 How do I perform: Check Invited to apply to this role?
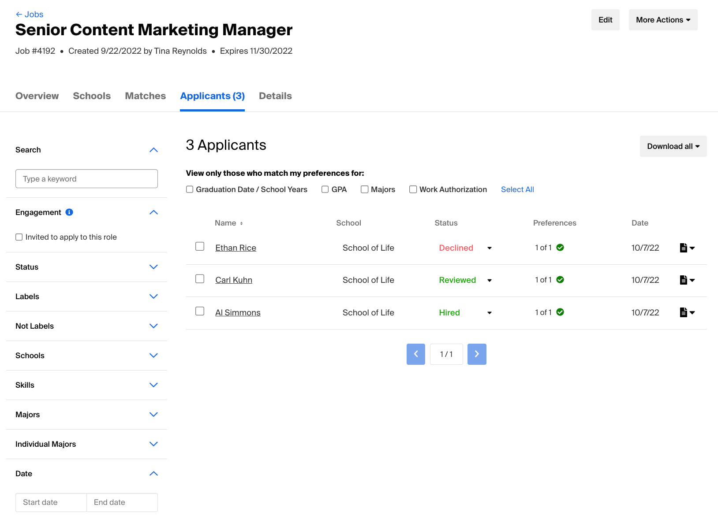(19, 237)
